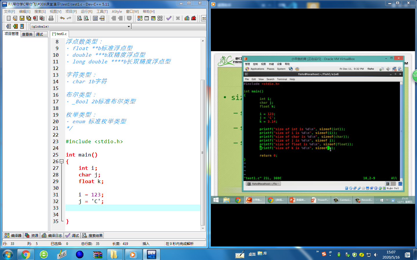Open the Windows Start button
Image resolution: width=417 pixels, height=260 pixels.
(8, 255)
